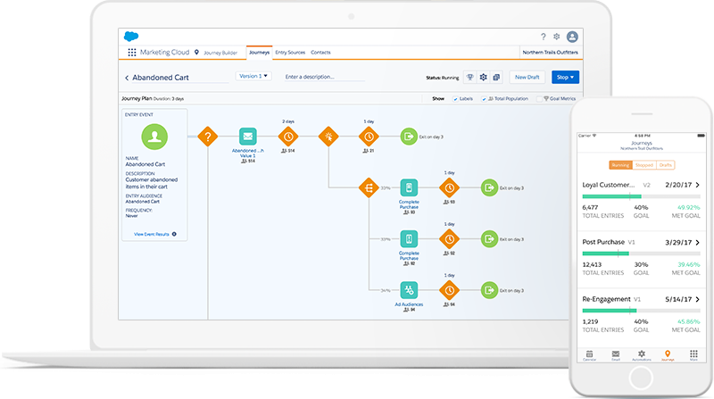Open the journey settings gear icon
The height and width of the screenshot is (399, 714).
point(483,78)
